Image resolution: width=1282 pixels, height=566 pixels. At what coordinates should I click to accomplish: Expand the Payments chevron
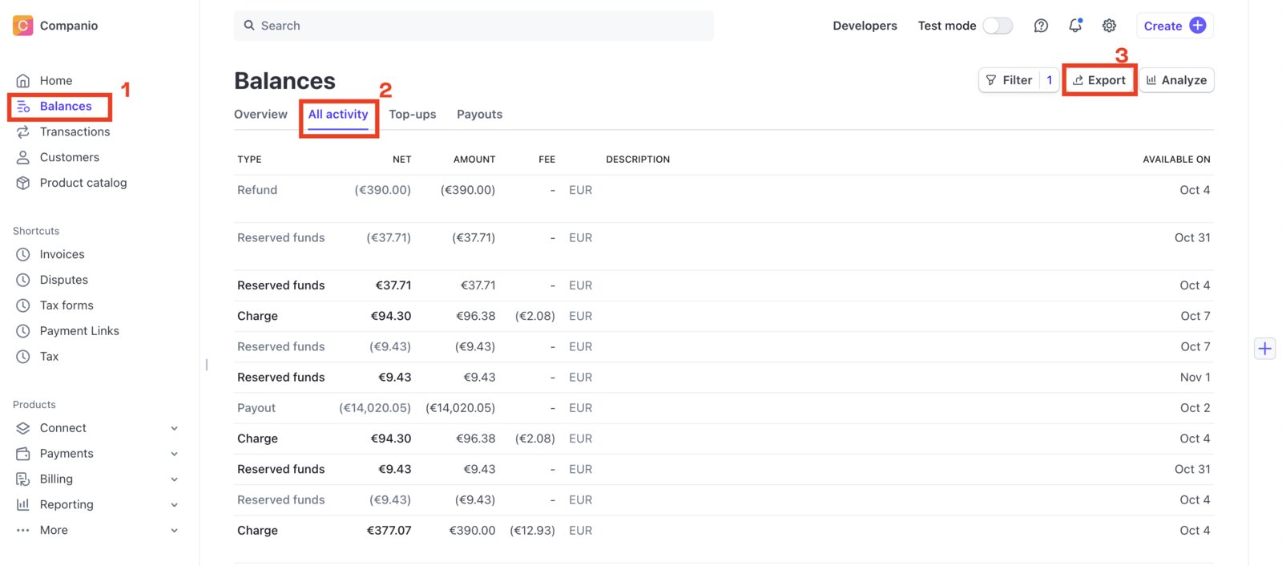click(175, 454)
